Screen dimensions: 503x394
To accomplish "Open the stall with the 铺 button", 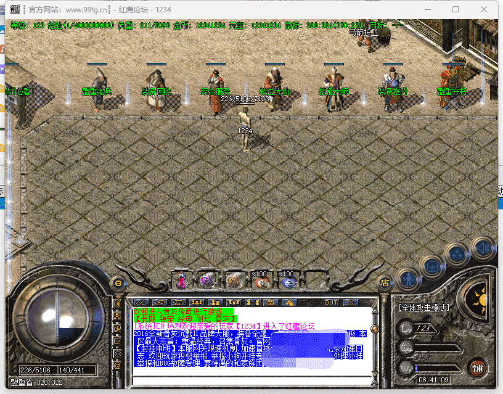I will pos(477,368).
